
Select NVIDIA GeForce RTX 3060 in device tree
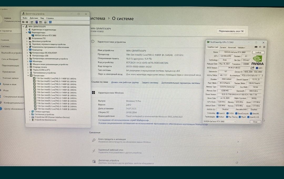click(x=45, y=35)
